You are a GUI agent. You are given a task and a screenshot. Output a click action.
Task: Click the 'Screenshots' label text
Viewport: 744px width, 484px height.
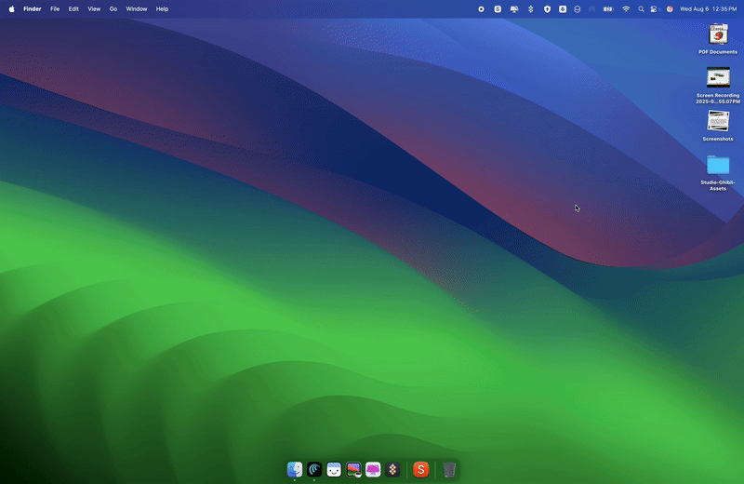pyautogui.click(x=718, y=140)
